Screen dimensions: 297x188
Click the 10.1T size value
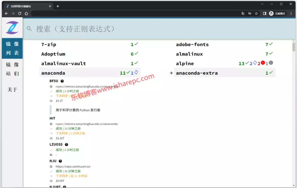tap(59, 101)
